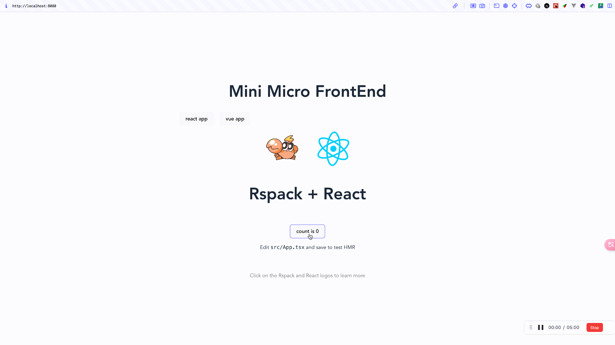
Task: Switch to the vue app tab
Action: pos(235,119)
